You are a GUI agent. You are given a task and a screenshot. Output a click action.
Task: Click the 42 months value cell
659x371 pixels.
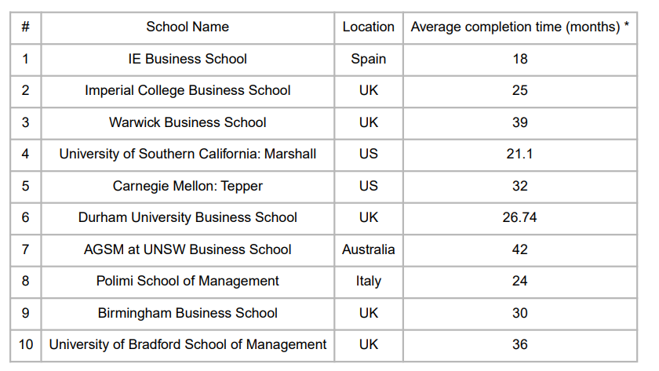[x=520, y=249]
